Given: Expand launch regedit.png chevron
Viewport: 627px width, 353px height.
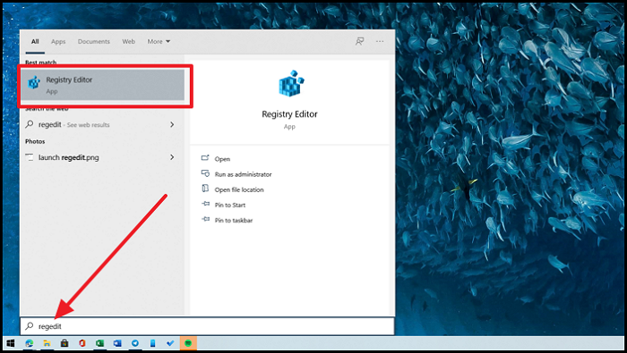Looking at the screenshot, I should tap(172, 157).
